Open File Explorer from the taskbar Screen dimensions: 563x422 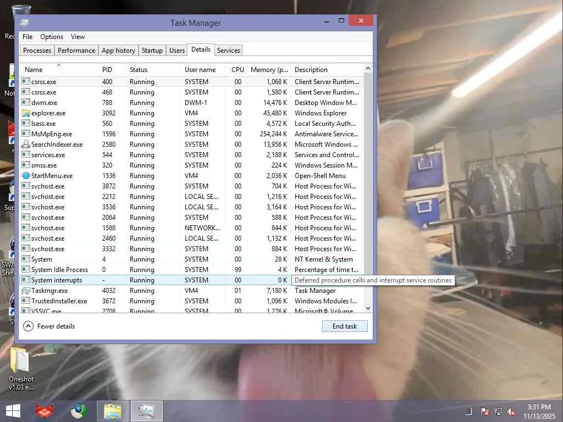click(x=112, y=411)
